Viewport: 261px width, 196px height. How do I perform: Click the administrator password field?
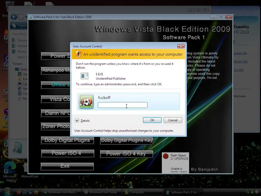point(123,105)
